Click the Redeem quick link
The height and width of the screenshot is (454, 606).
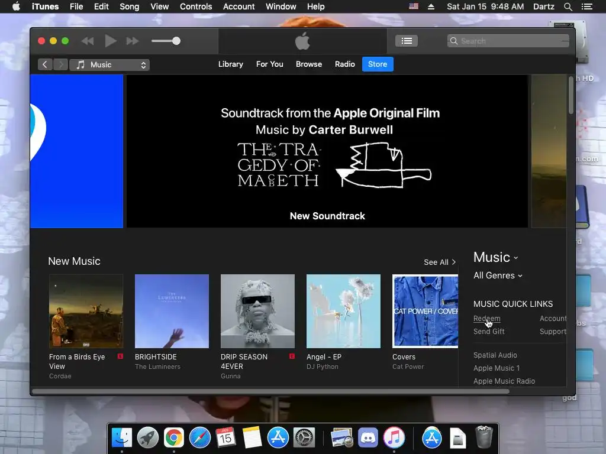tap(486, 319)
